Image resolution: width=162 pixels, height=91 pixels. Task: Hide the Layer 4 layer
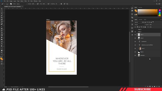point(135,35)
